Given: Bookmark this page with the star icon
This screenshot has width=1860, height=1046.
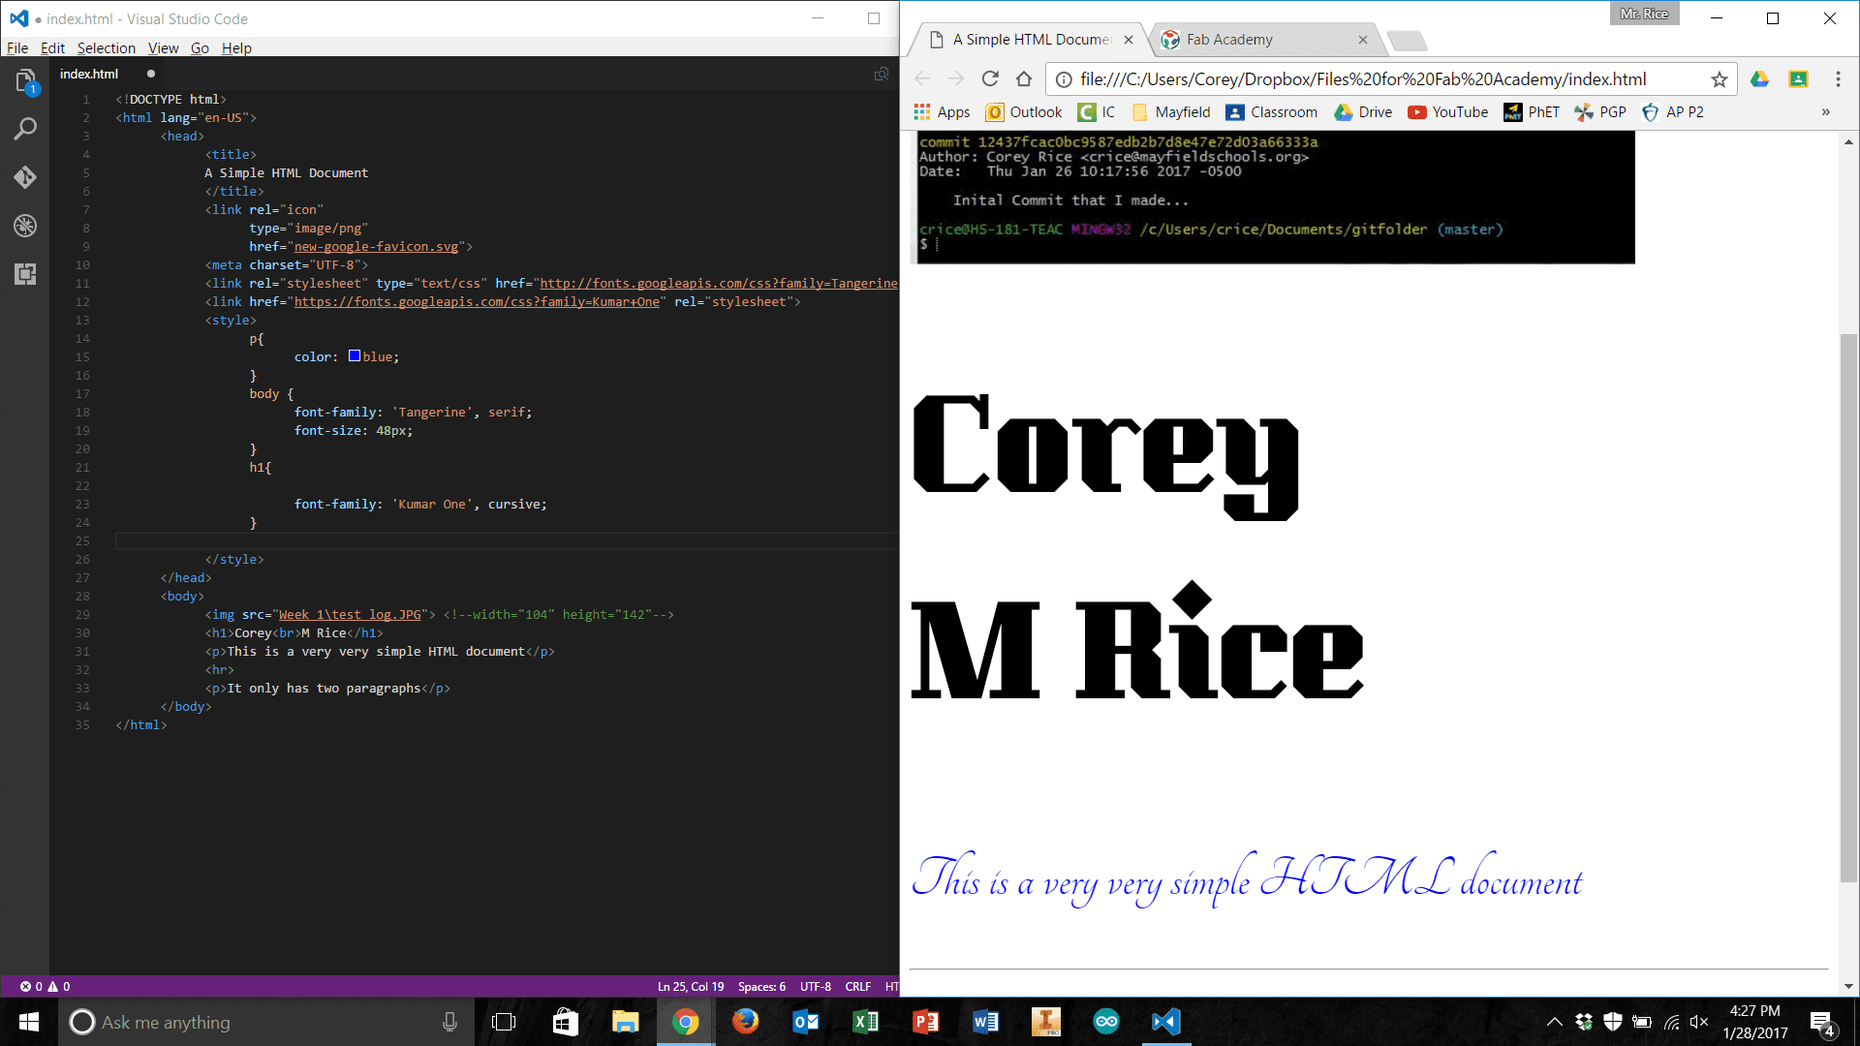Looking at the screenshot, I should coord(1719,79).
